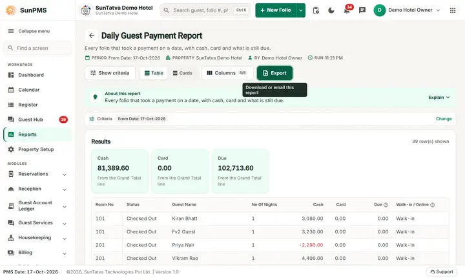
Task: Click the New Folio button
Action: click(276, 10)
